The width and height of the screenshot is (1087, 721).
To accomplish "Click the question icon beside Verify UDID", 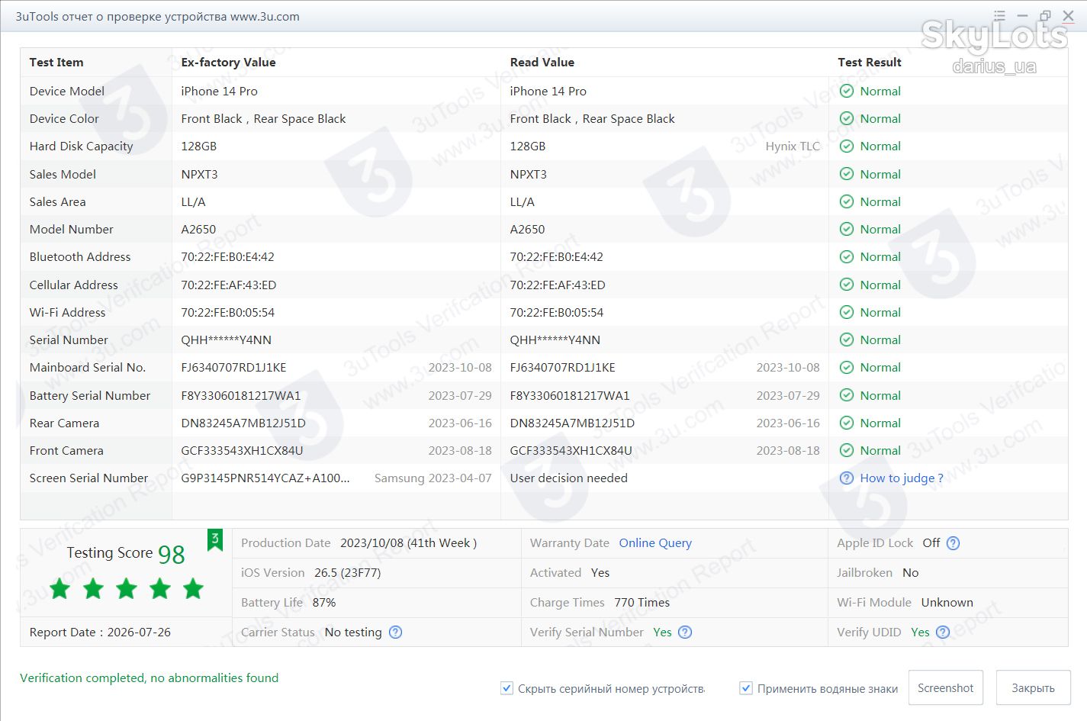I will tap(943, 632).
